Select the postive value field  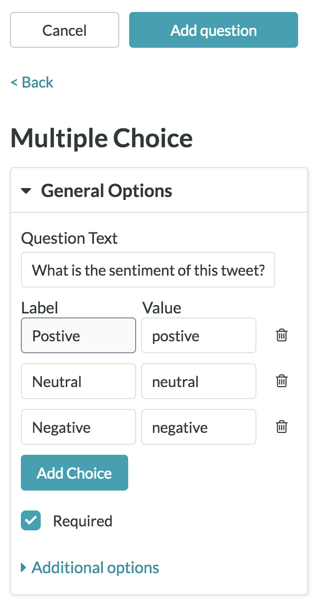(199, 336)
